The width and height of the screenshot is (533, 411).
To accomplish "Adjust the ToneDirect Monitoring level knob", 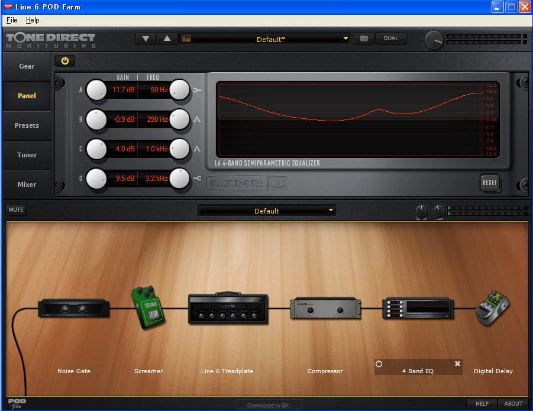I will point(434,40).
